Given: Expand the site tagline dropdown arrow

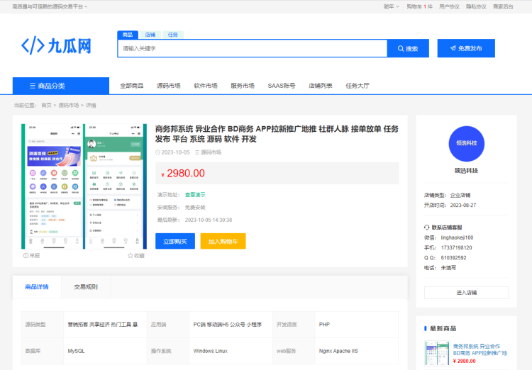Looking at the screenshot, I should 86,6.
